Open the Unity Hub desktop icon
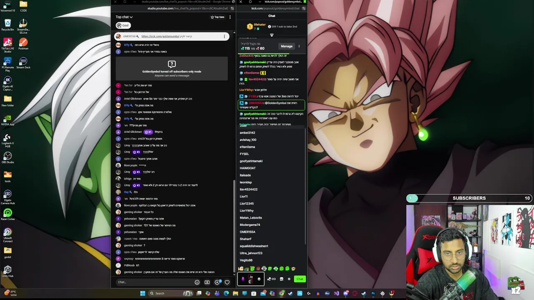The image size is (534, 300). pyautogui.click(x=8, y=271)
